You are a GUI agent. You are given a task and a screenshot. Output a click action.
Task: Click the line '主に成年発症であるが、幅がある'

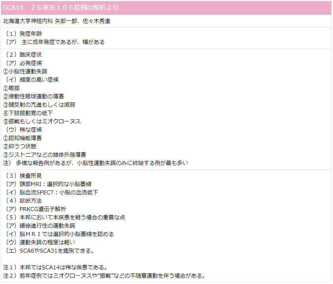(63, 42)
